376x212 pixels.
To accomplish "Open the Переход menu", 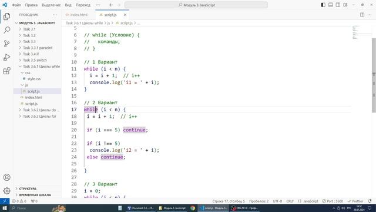I will (83, 5).
